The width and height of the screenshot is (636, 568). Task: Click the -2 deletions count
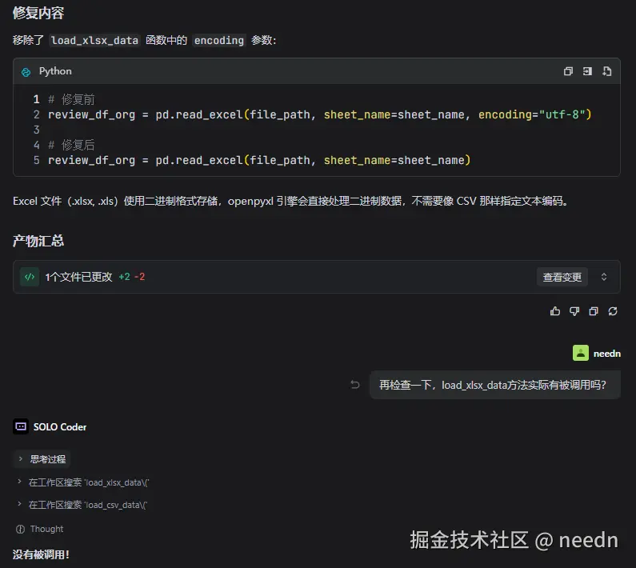[x=139, y=277]
